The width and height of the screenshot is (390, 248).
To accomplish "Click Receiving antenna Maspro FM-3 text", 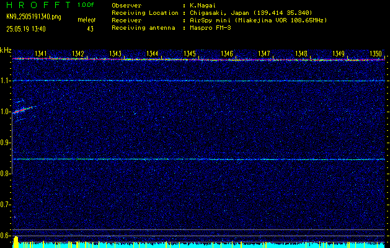I will coord(210,28).
